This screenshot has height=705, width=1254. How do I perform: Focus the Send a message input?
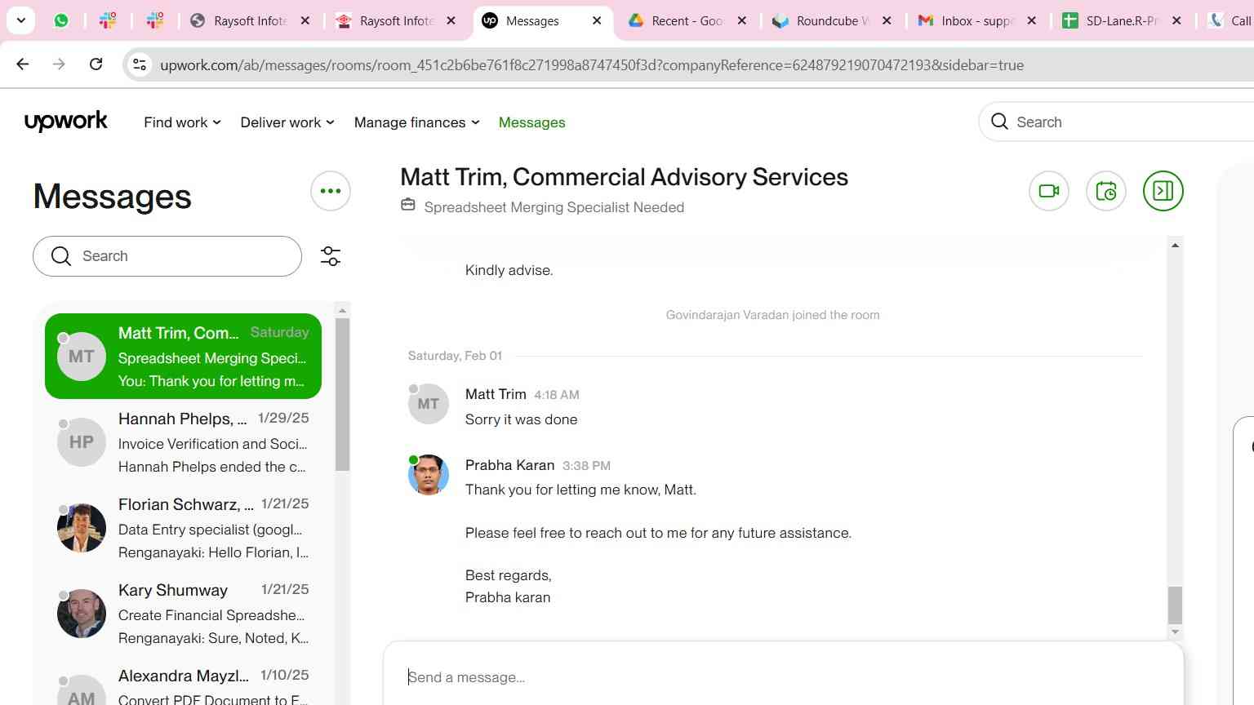tap(784, 677)
